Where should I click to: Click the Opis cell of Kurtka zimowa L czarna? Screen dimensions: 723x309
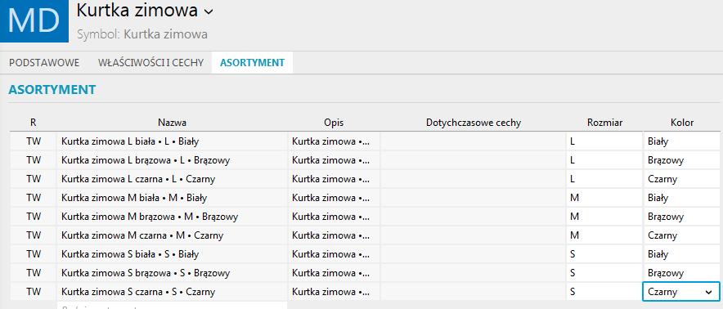point(334,179)
